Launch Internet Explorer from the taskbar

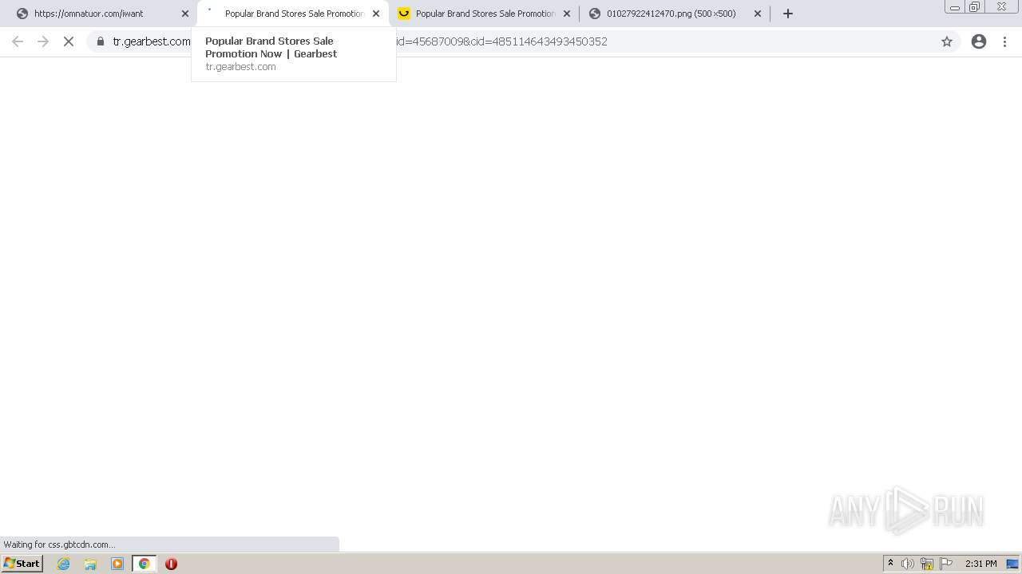click(x=63, y=564)
